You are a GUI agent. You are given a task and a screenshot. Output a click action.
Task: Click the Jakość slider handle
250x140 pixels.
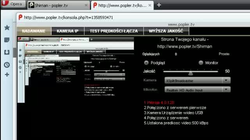coord(191,73)
